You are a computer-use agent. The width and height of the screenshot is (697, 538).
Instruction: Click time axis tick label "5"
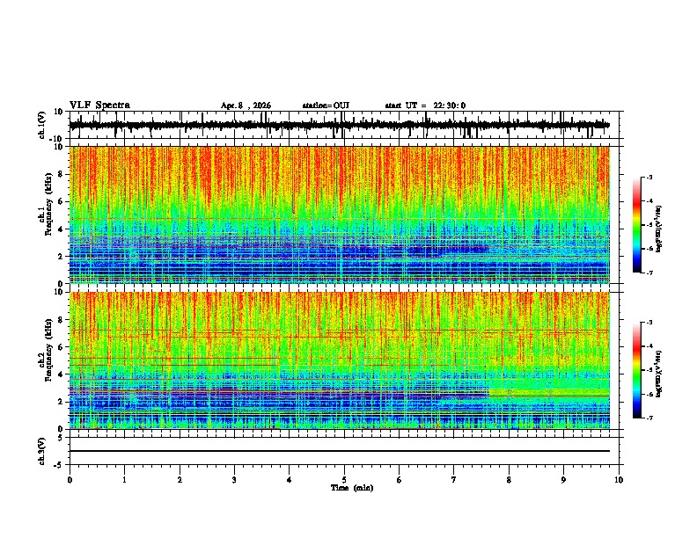click(344, 480)
